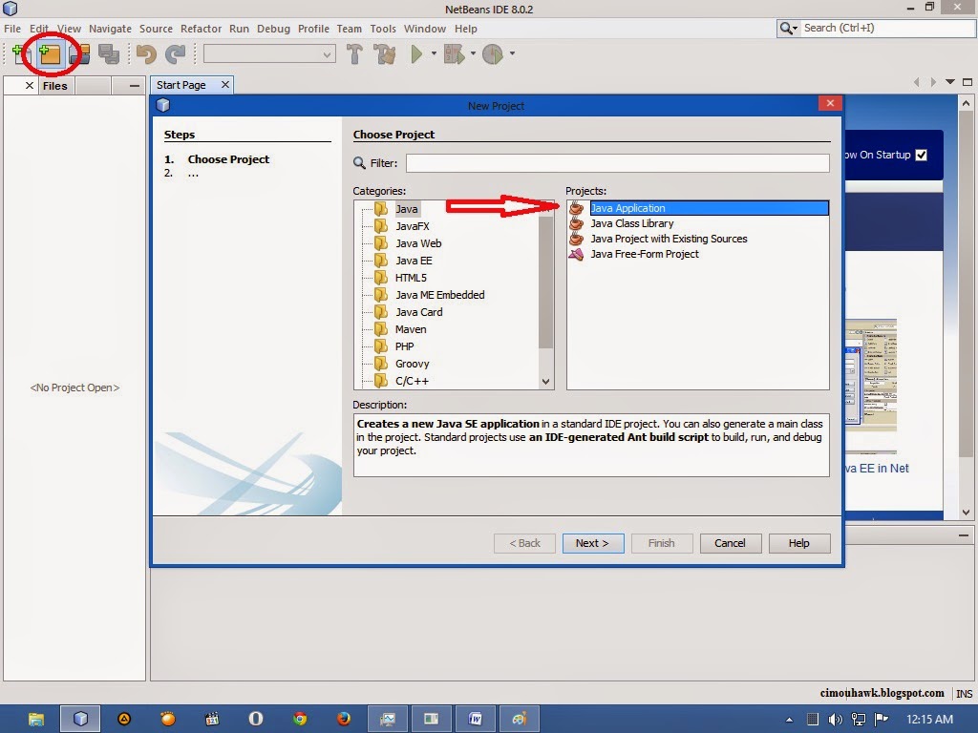Click the Filter text field

tap(618, 163)
